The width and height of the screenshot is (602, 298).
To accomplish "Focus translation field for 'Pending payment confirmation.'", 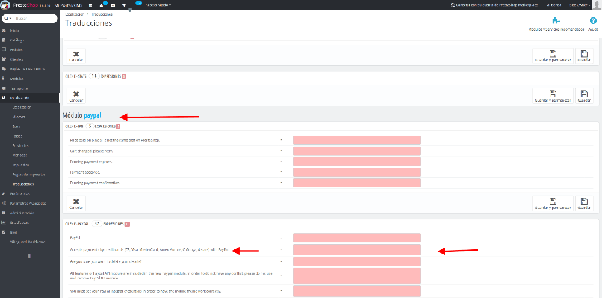I will (356, 183).
